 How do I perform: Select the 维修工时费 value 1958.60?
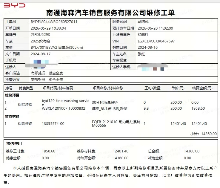[x=48, y=151]
